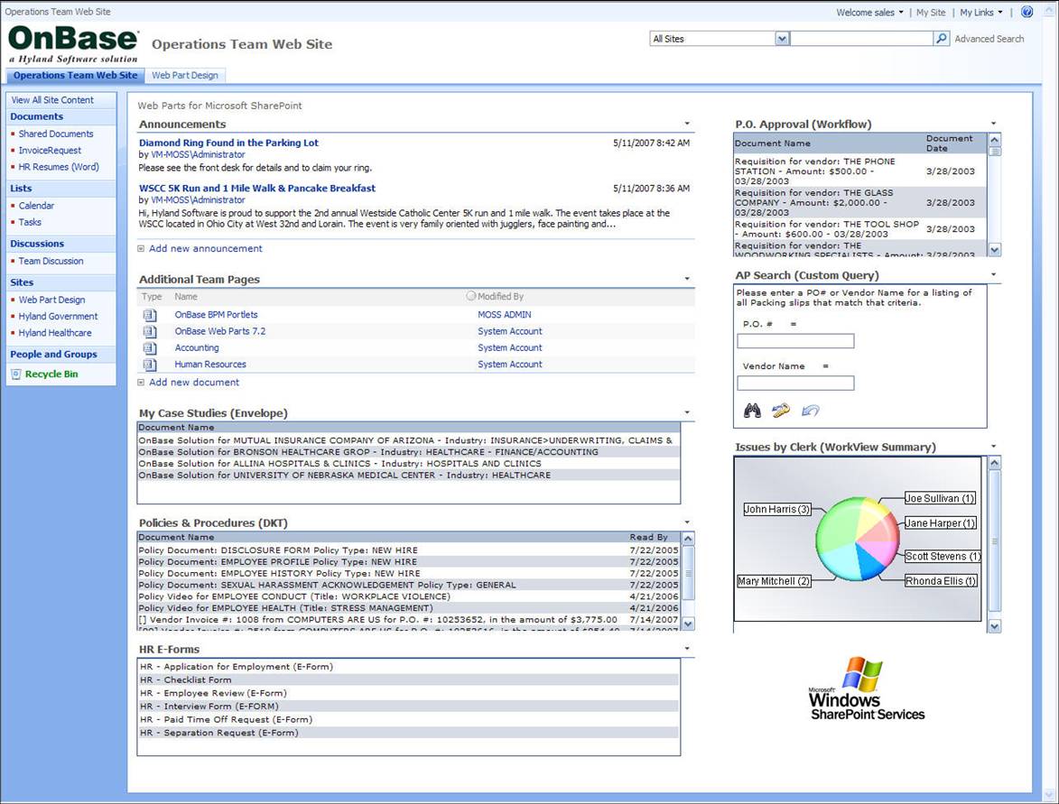Click the binoculars search icon in AP Search
1059x804 pixels.
coord(752,411)
